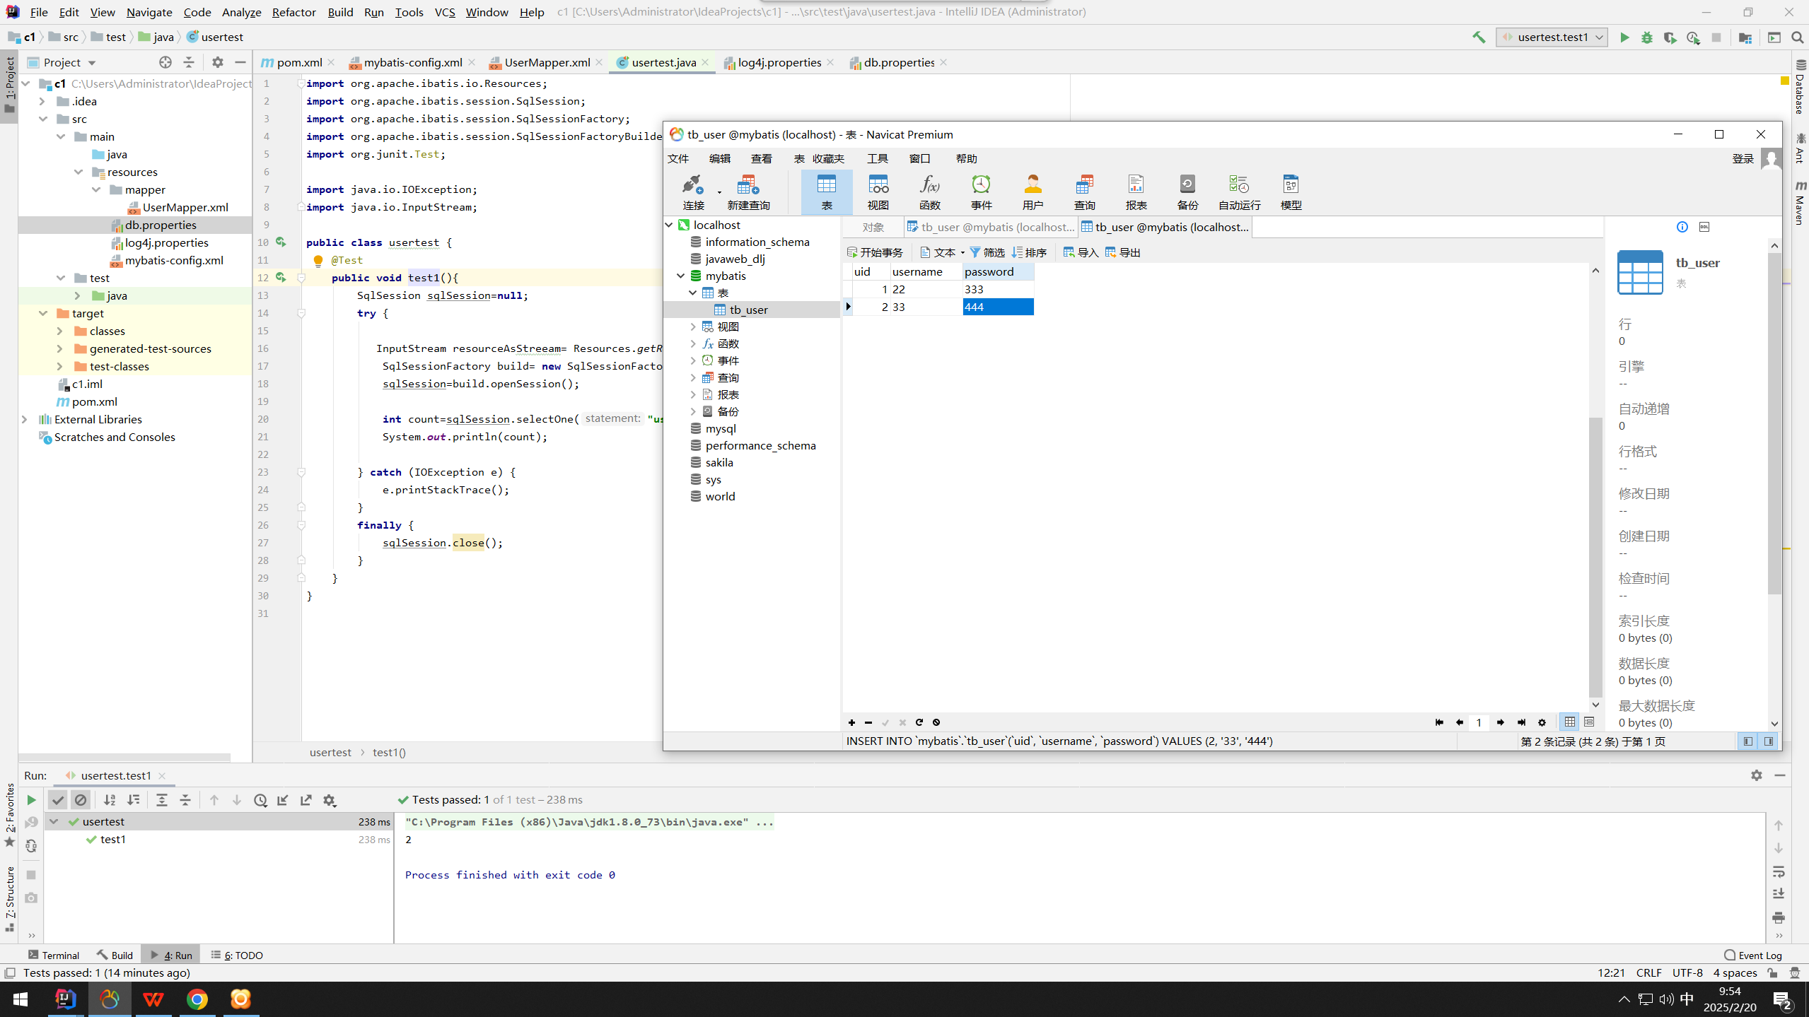Switch to mybatis-config.xml editor tab
This screenshot has width=1809, height=1017.
[412, 62]
